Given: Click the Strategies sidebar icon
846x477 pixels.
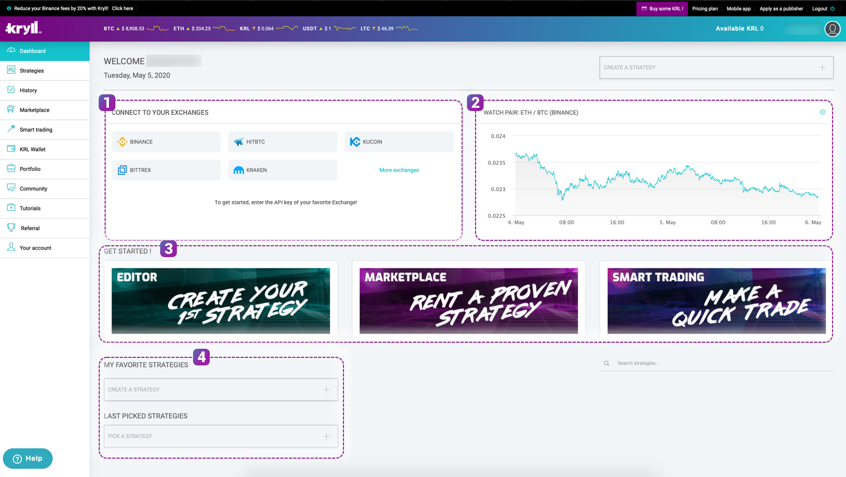Looking at the screenshot, I should (x=11, y=70).
